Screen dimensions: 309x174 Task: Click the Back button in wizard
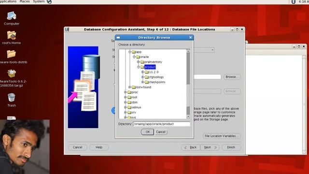click(191, 147)
